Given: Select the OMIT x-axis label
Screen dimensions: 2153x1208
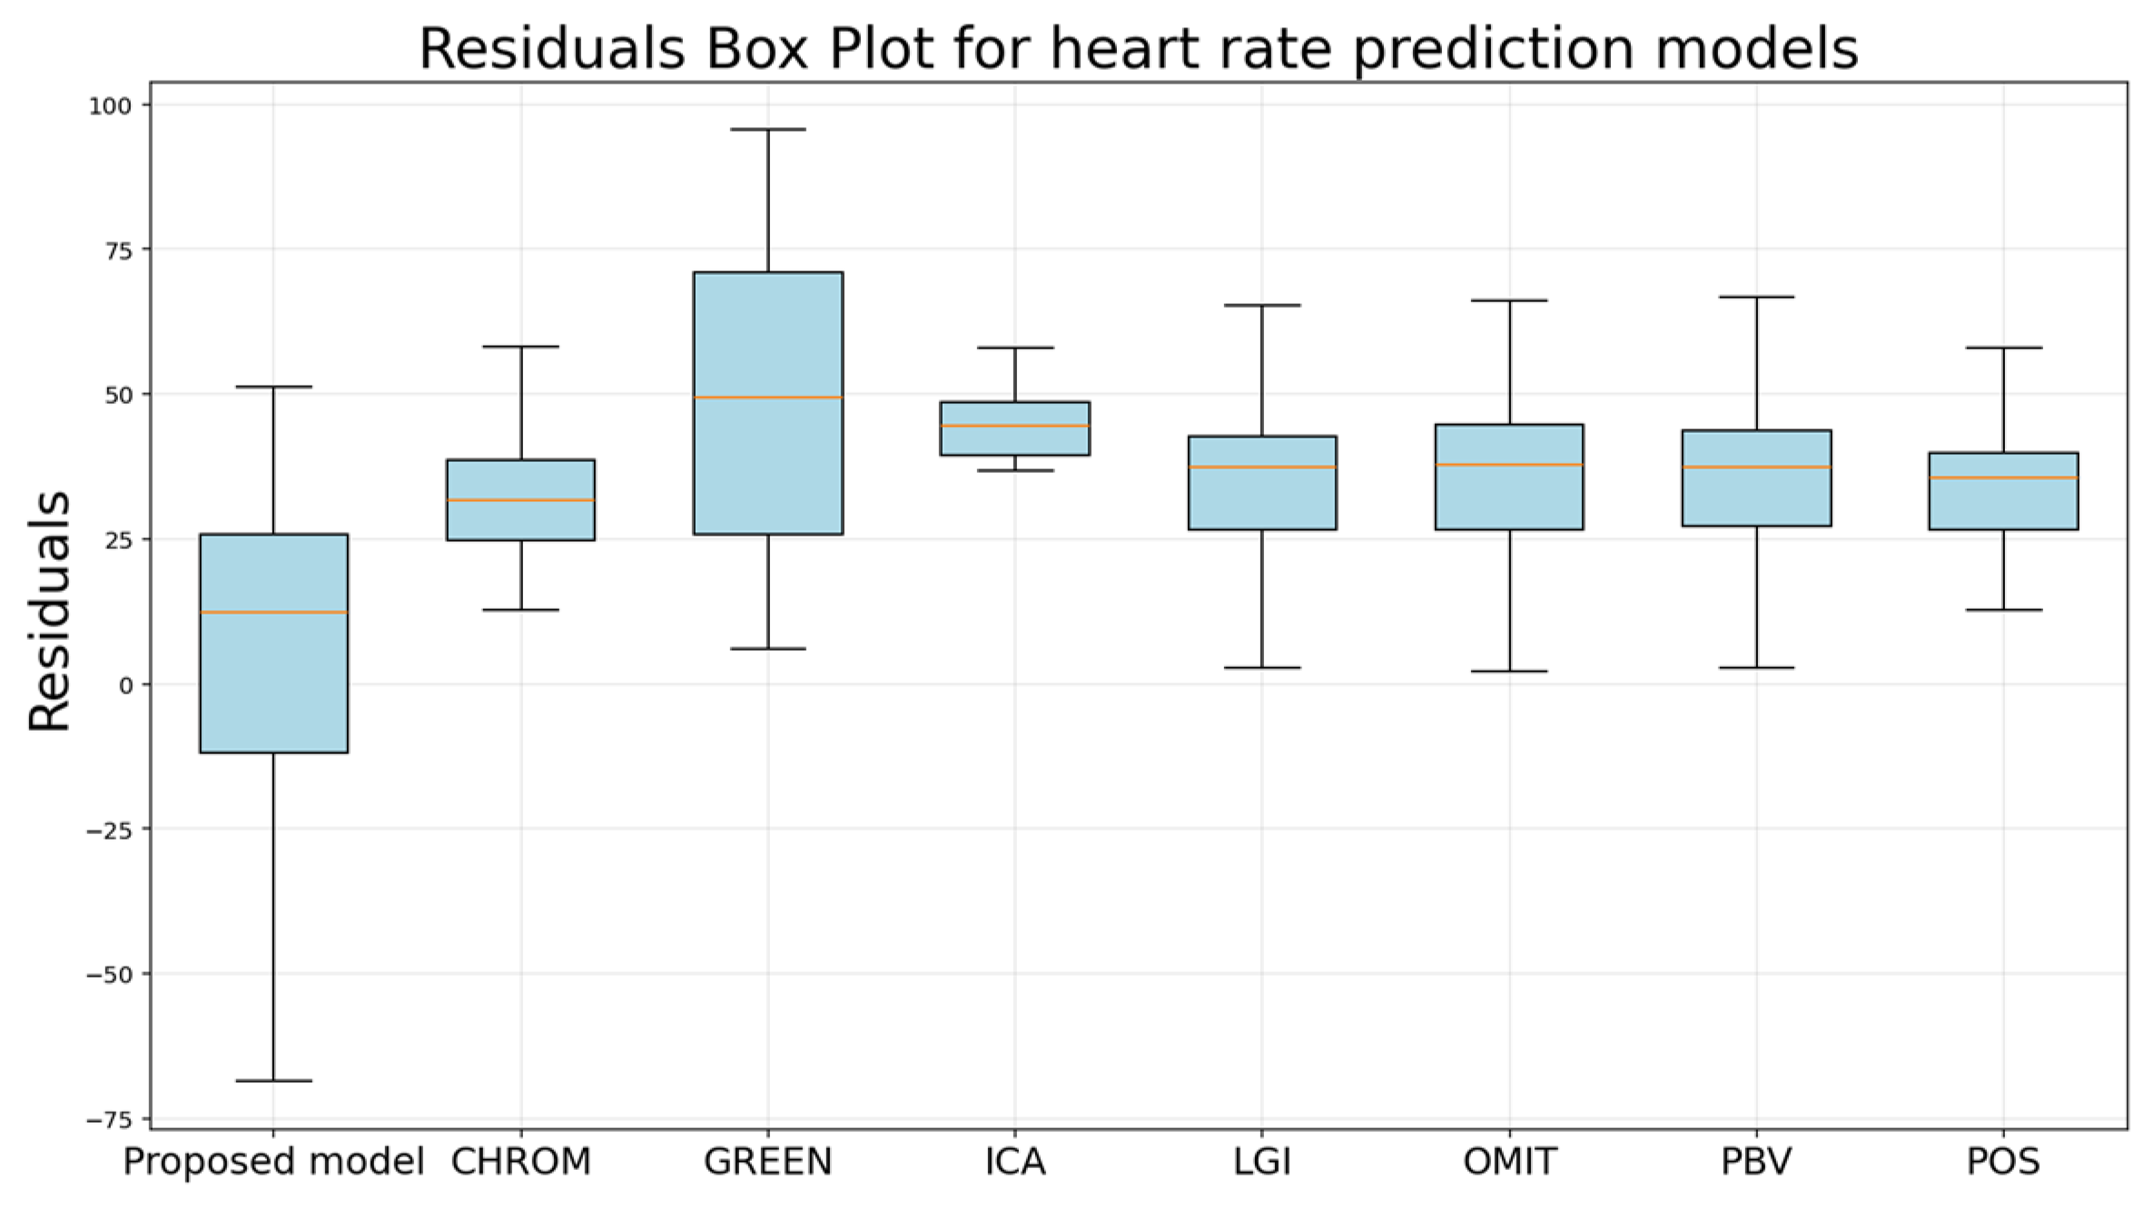Looking at the screenshot, I should pyautogui.click(x=1509, y=1163).
